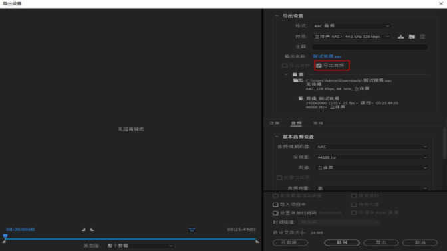Screen dimensions: 447x251
Task: Open the source range dropdown below timeline
Action: (140, 246)
